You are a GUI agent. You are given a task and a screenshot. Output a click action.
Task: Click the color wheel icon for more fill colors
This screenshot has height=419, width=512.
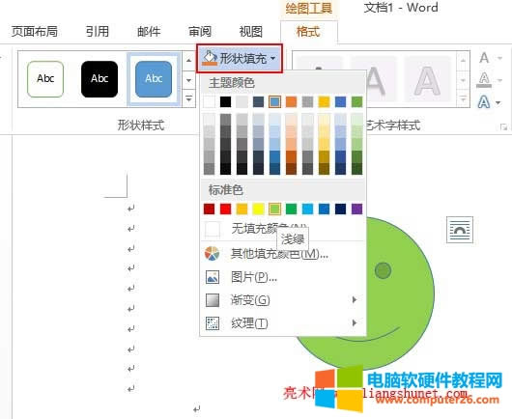tap(212, 254)
